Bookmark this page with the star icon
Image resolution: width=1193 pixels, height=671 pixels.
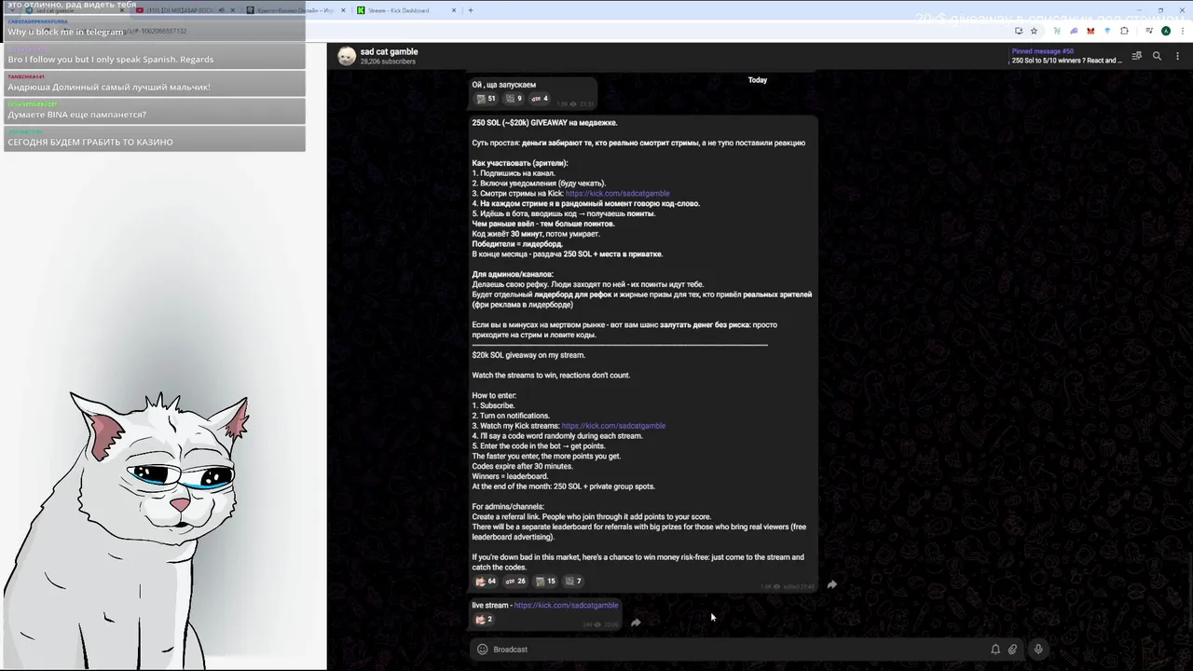[1034, 31]
